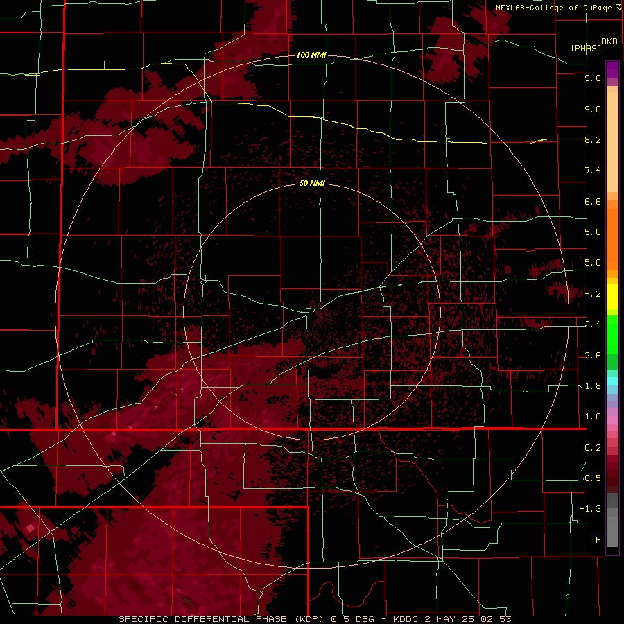Click the "100 NMI" range ring label
This screenshot has height=624, width=624.
coord(311,55)
